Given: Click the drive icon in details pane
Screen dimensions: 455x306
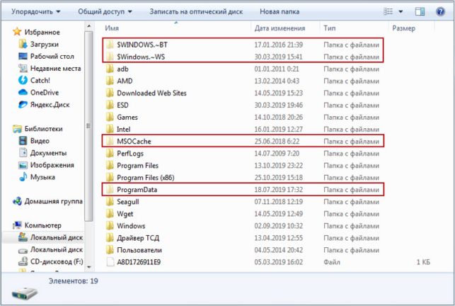Looking at the screenshot, I should (25, 293).
